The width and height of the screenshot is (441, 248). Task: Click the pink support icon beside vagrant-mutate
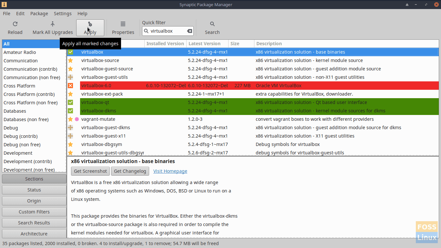pyautogui.click(x=77, y=119)
